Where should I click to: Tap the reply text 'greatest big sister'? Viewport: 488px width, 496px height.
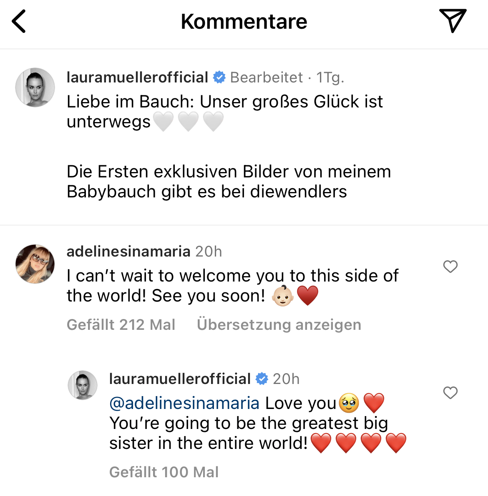point(249,433)
